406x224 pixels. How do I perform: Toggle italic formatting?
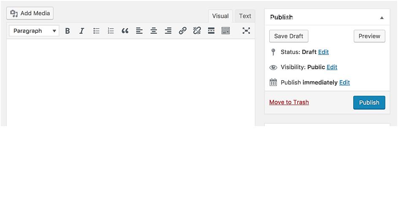[x=81, y=31]
